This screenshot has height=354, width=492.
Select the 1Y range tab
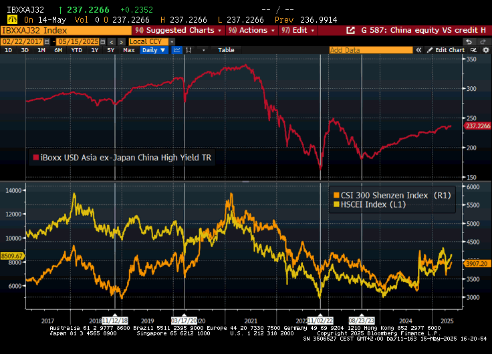tap(94, 50)
